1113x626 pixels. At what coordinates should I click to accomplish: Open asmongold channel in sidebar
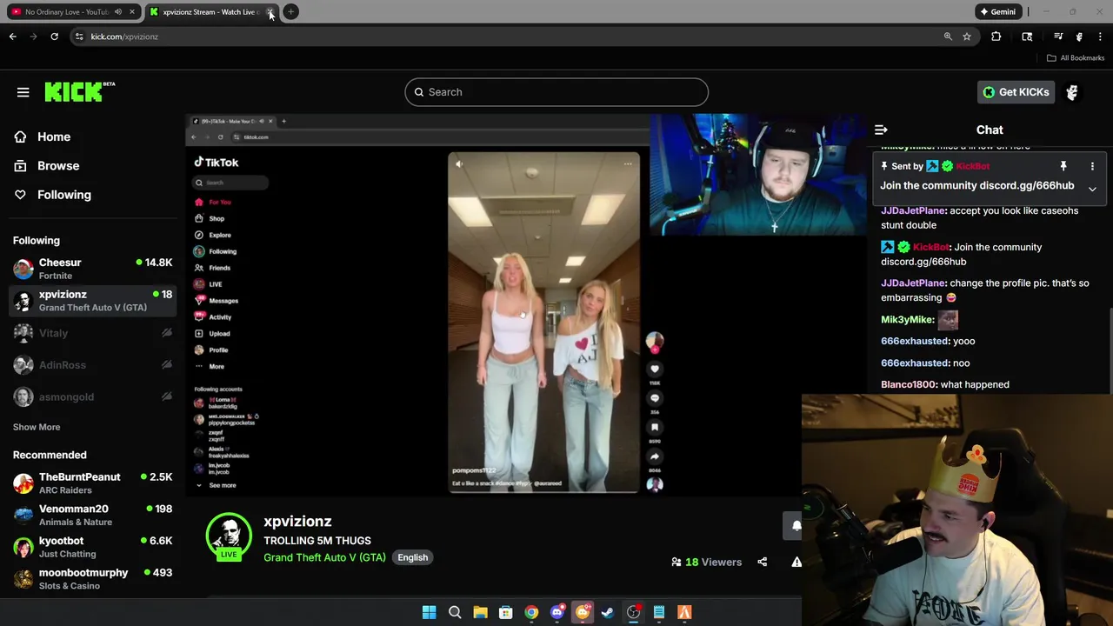(92, 396)
